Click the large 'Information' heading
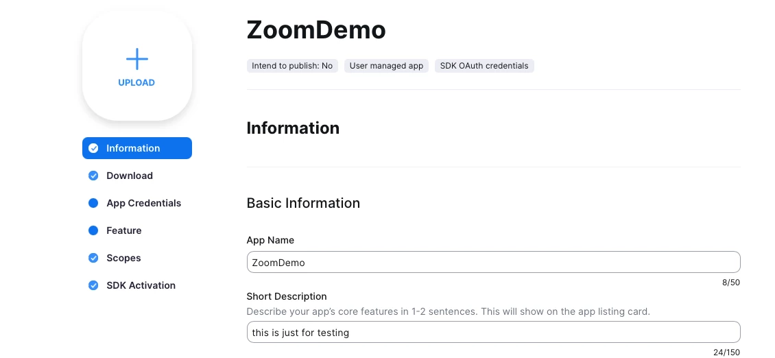This screenshot has height=358, width=775. (293, 128)
